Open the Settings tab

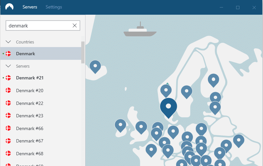click(x=54, y=7)
